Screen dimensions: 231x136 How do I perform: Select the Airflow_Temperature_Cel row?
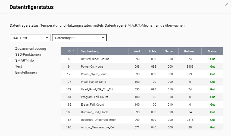[142, 127]
